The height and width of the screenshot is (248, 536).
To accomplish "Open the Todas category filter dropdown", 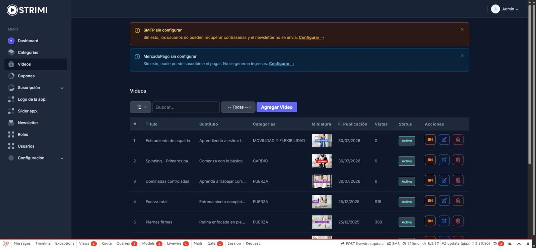I will pos(238,107).
